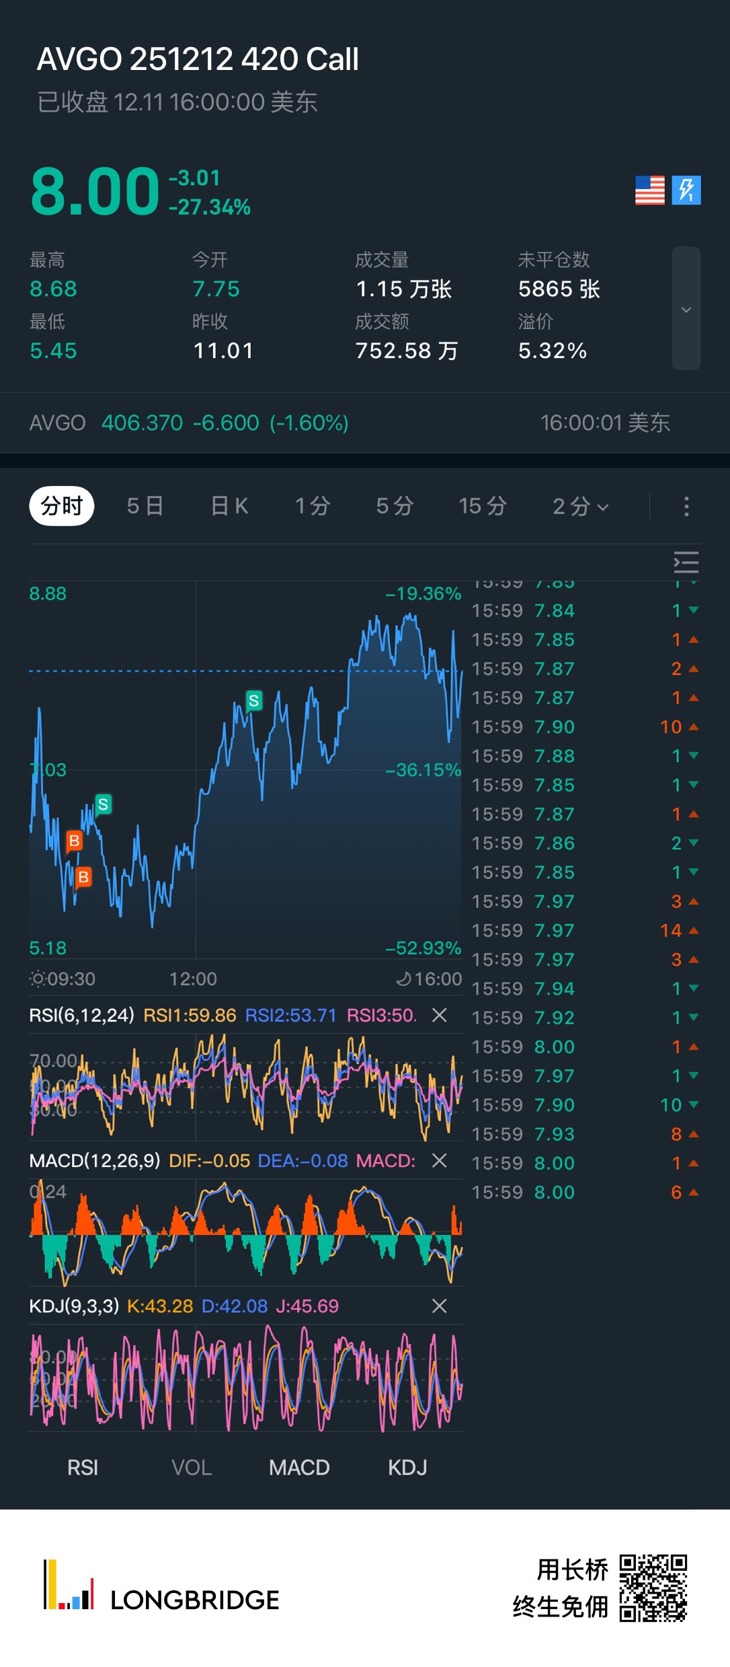Open the 2分 interval dropdown

581,506
